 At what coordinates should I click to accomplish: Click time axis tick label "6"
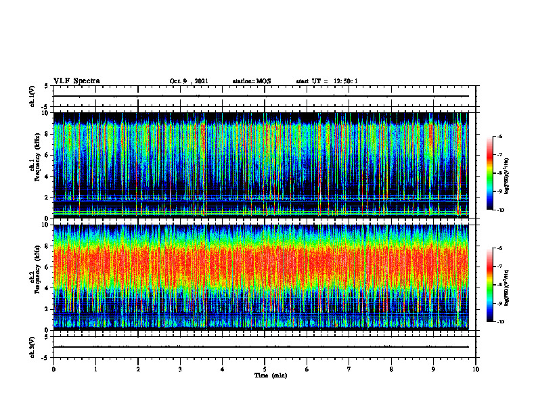pyautogui.click(x=307, y=369)
